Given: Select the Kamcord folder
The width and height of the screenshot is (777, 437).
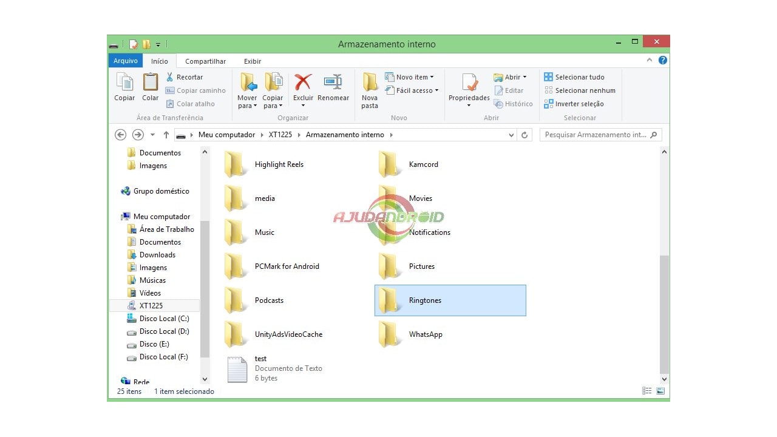Looking at the screenshot, I should pos(409,164).
